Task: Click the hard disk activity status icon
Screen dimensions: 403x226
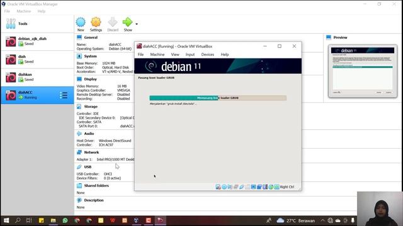Action: (x=219, y=187)
